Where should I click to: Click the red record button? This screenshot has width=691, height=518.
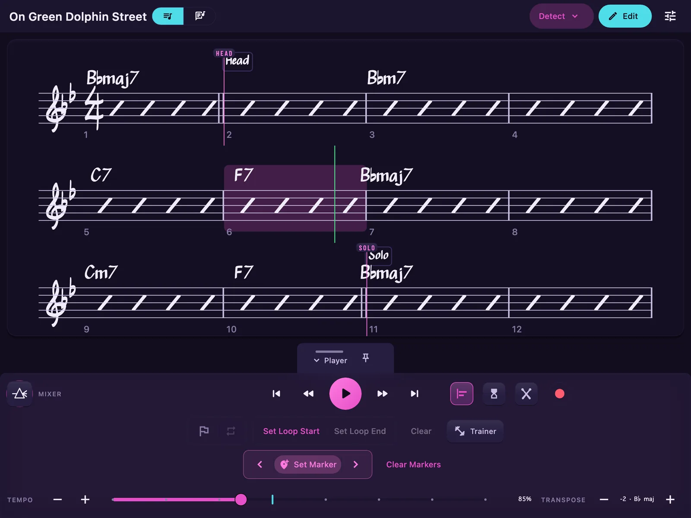tap(559, 394)
